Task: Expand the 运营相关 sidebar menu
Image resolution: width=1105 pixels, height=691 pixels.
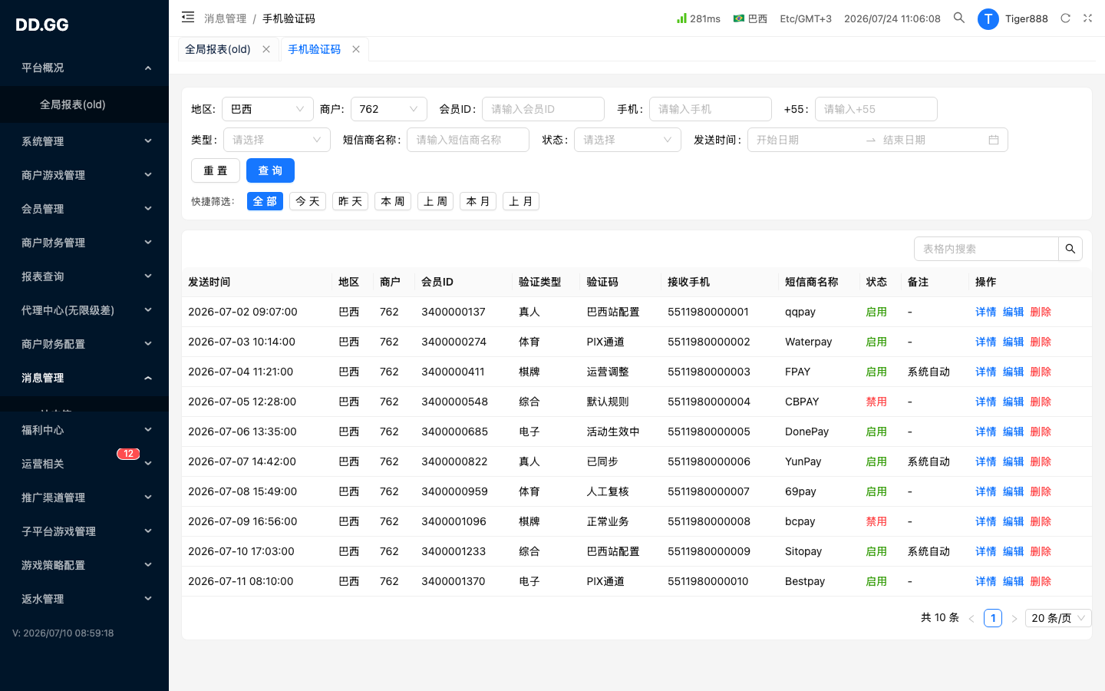Action: pyautogui.click(x=84, y=464)
